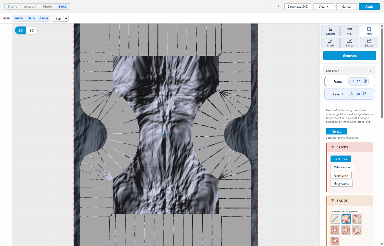Pick the no-band diagonal slash preset
The width and height of the screenshot is (384, 246).
(335, 219)
